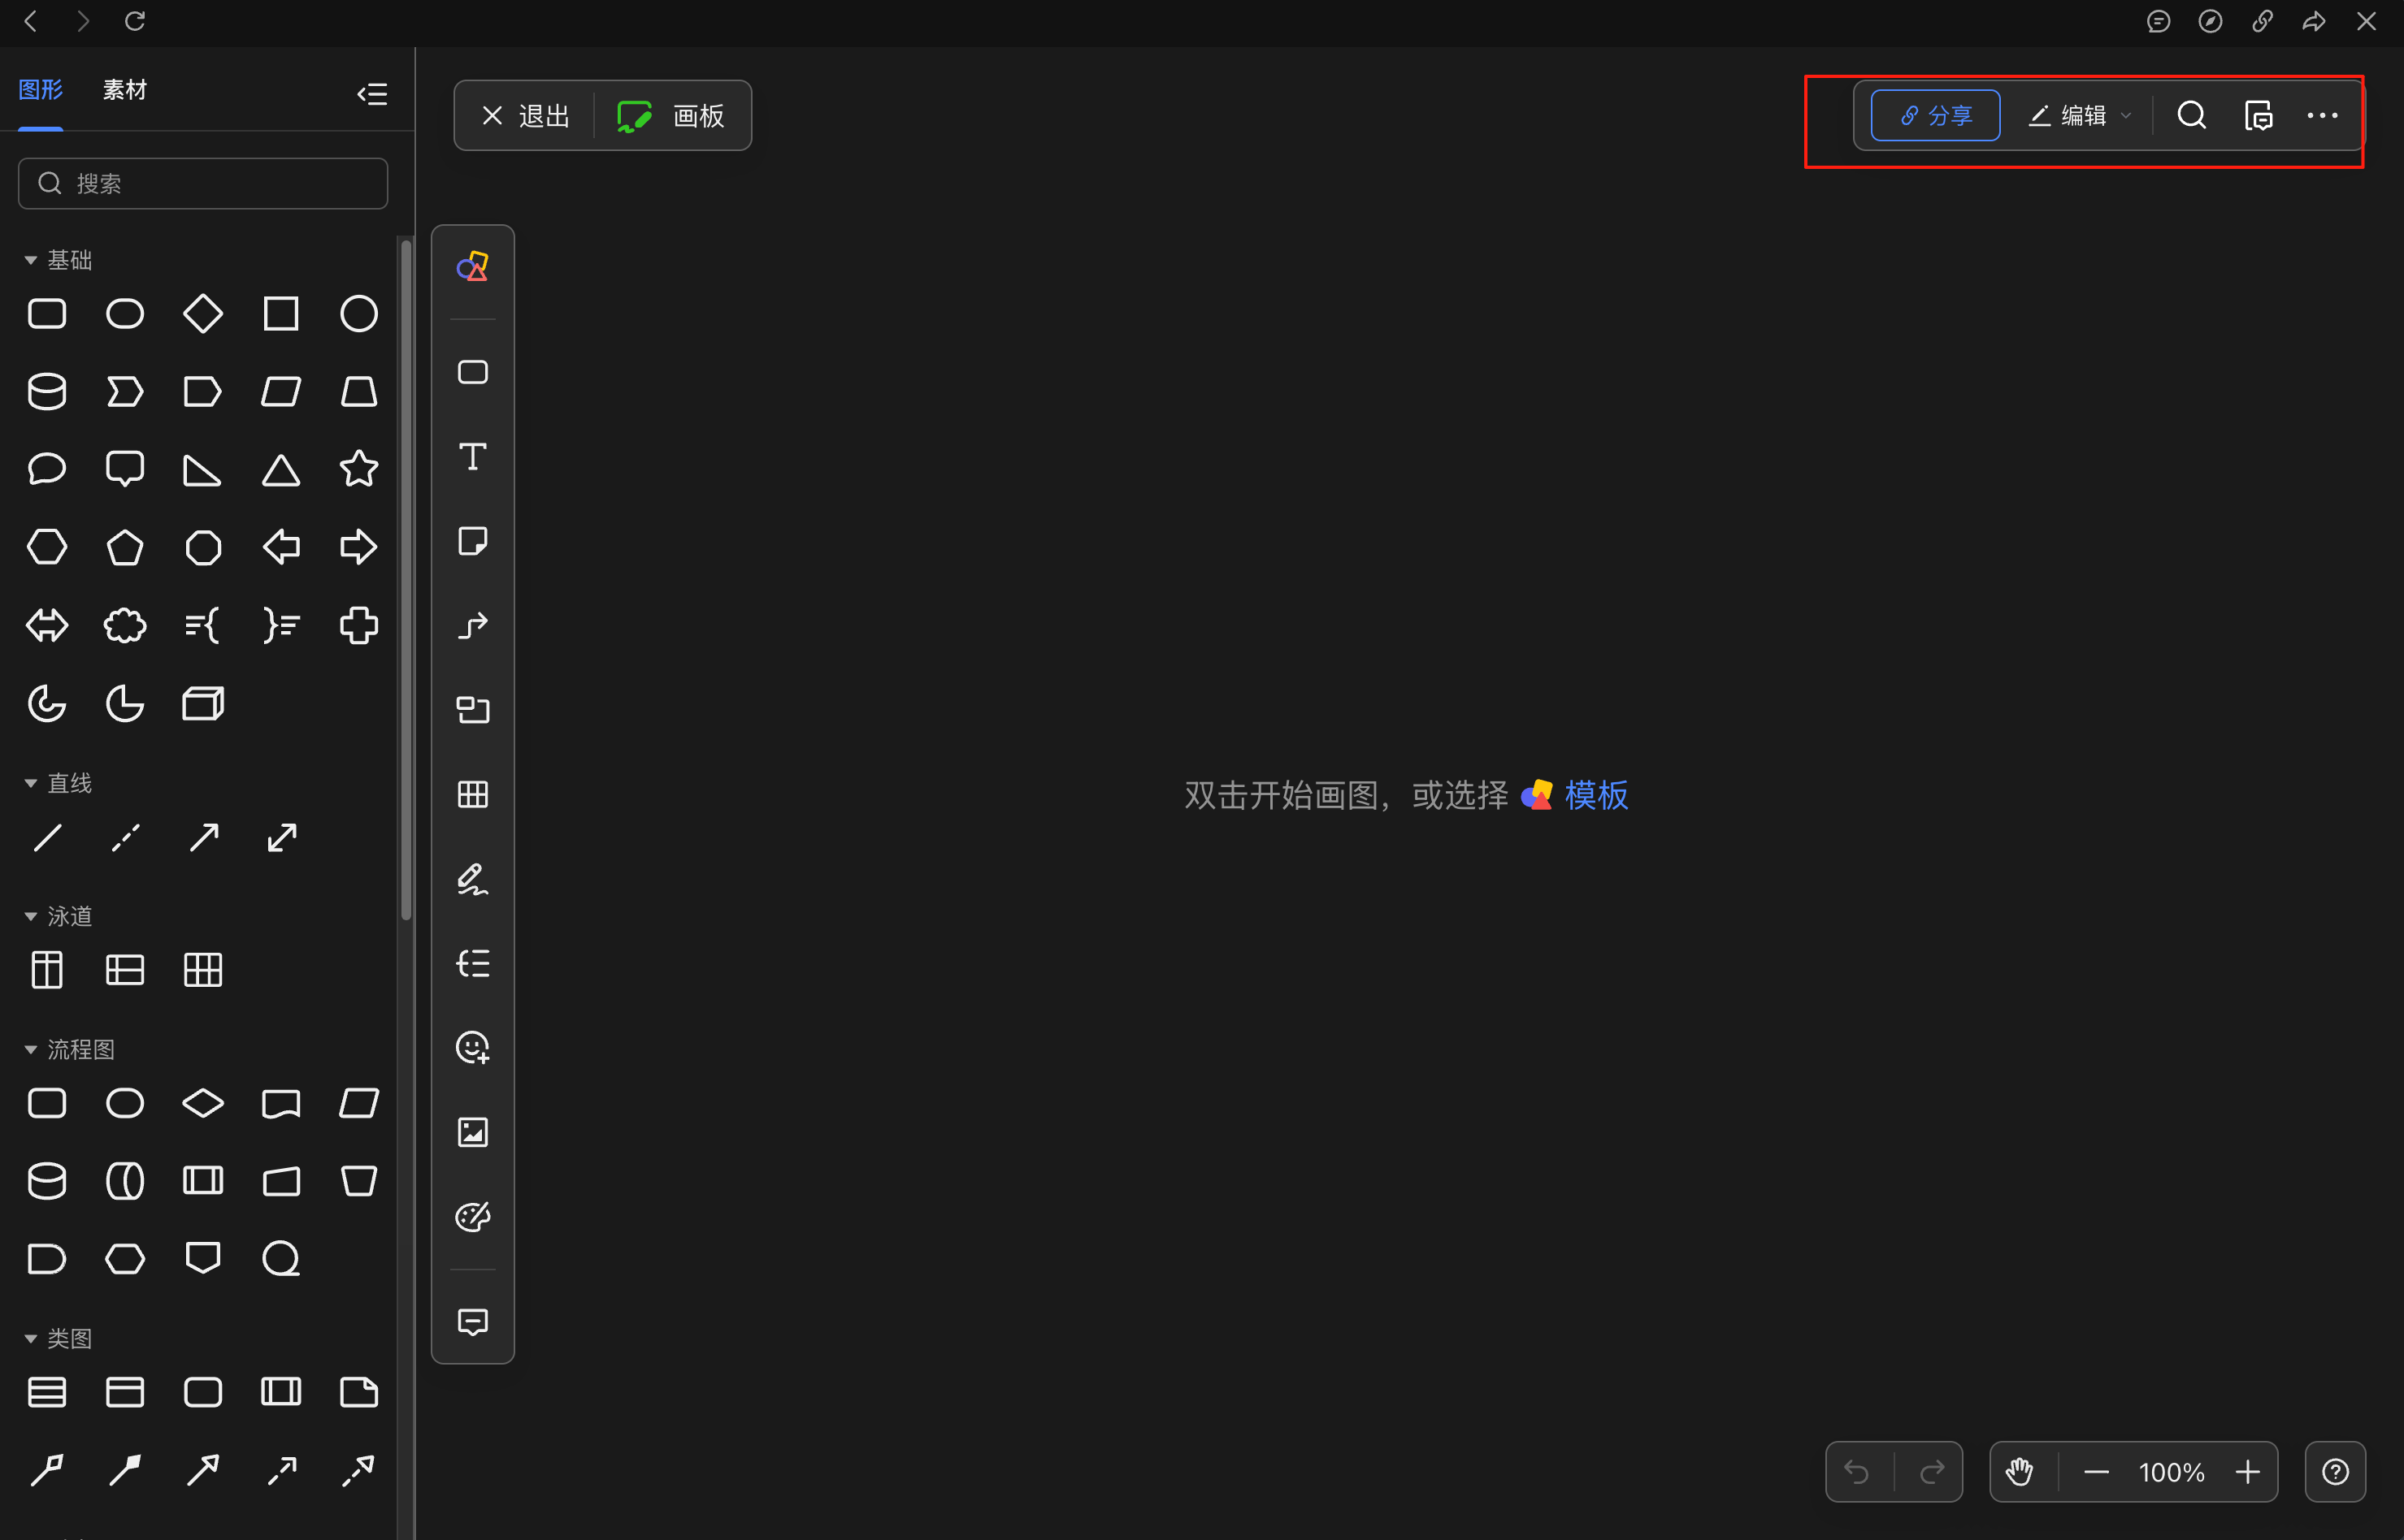This screenshot has width=2404, height=1540.
Task: Select the sticky note tool
Action: coord(472,541)
